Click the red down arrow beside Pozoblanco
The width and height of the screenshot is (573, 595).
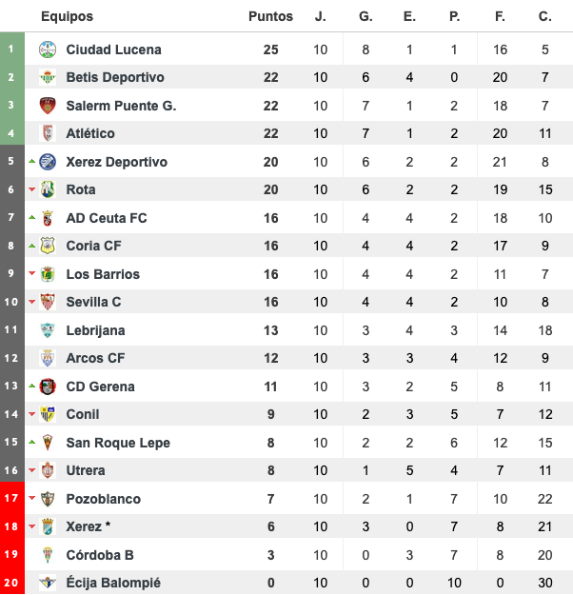pyautogui.click(x=32, y=498)
